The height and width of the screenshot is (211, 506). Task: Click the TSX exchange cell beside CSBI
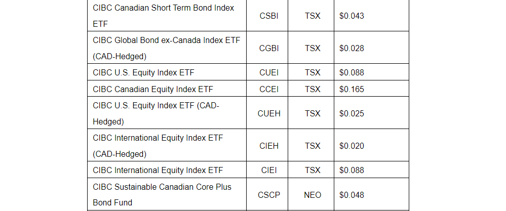click(313, 16)
